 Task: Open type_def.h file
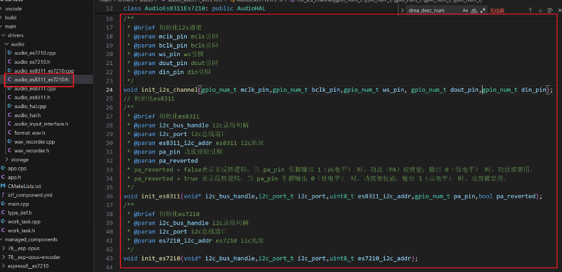coord(20,213)
